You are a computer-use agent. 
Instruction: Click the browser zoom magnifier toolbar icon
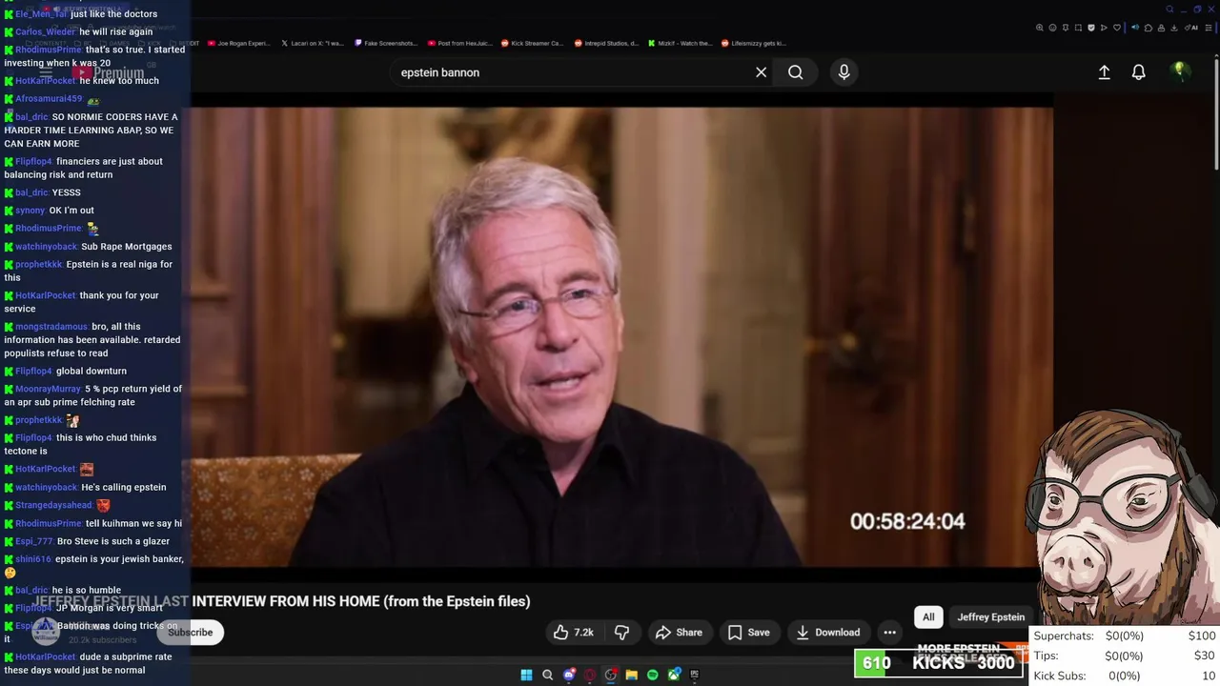1040,28
